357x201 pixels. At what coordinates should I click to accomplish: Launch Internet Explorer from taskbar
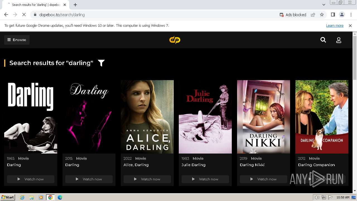coord(22,197)
